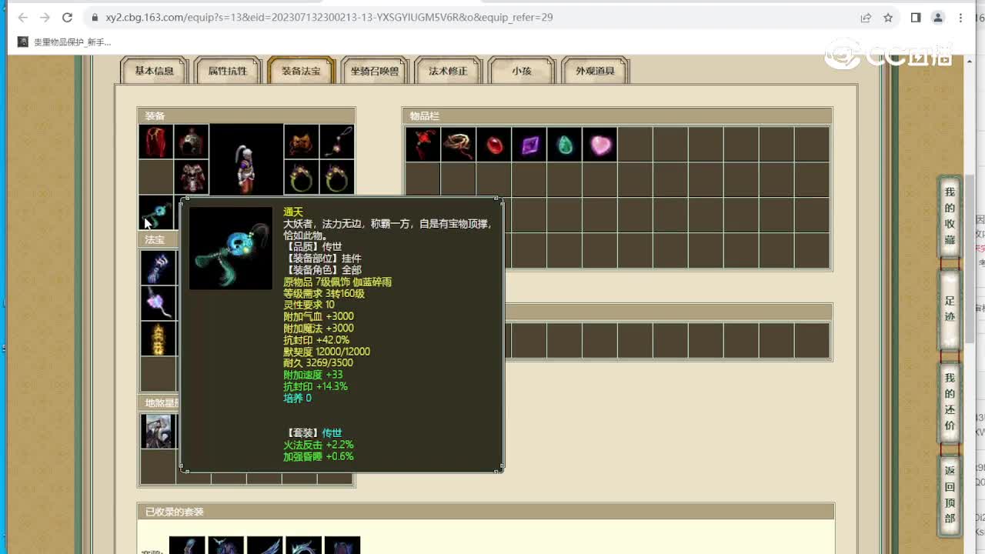Viewport: 985px width, 554px height.
Task: Click the 装备 panel header
Action: coord(246,116)
